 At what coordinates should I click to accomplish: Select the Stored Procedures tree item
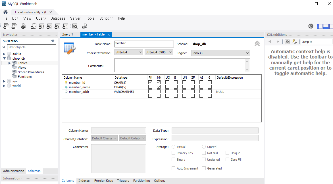(x=31, y=72)
